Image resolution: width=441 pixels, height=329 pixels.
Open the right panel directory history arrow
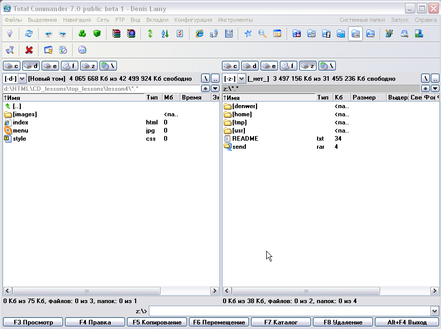(x=435, y=89)
